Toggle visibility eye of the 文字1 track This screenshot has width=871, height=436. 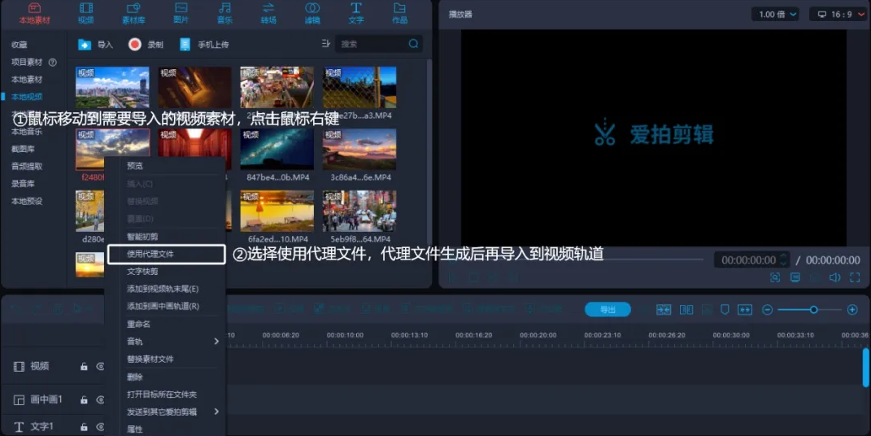coord(101,426)
